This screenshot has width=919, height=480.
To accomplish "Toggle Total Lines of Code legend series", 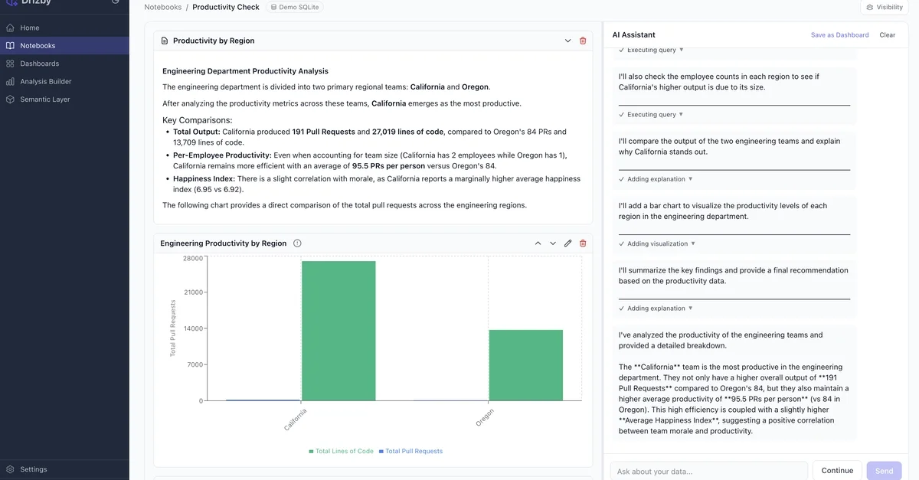I will (342, 451).
